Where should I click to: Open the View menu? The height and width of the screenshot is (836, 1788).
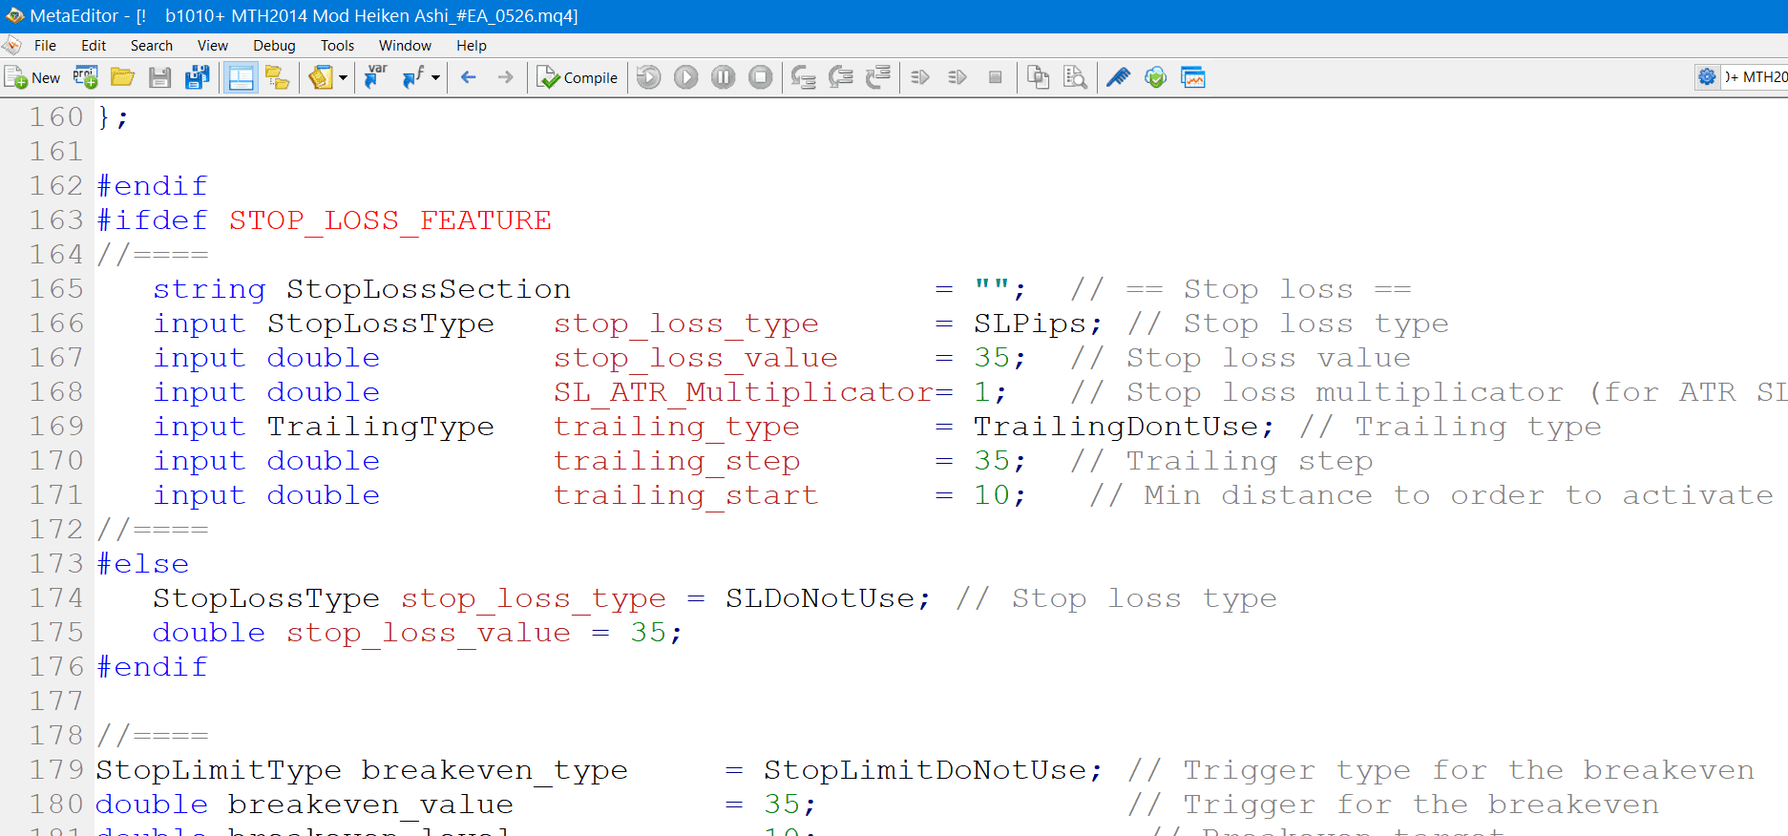coord(213,45)
